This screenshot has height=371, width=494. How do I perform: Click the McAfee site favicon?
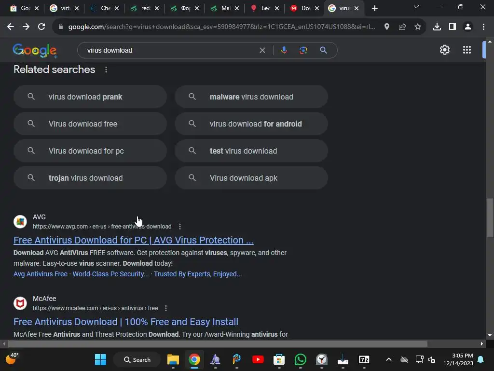20,303
